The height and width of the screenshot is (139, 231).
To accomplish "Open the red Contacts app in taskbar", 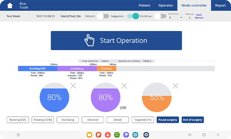I will click(108, 135).
